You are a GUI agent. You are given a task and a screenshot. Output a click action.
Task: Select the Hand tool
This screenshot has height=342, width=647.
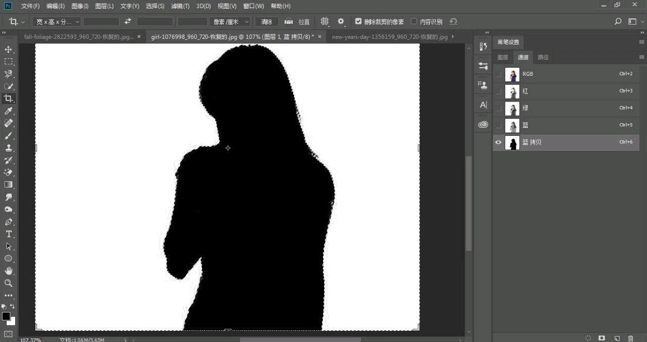(8, 270)
